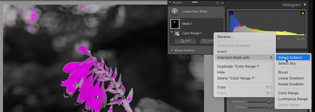Select Delete "Color Range 1" entry

pyautogui.click(x=236, y=78)
